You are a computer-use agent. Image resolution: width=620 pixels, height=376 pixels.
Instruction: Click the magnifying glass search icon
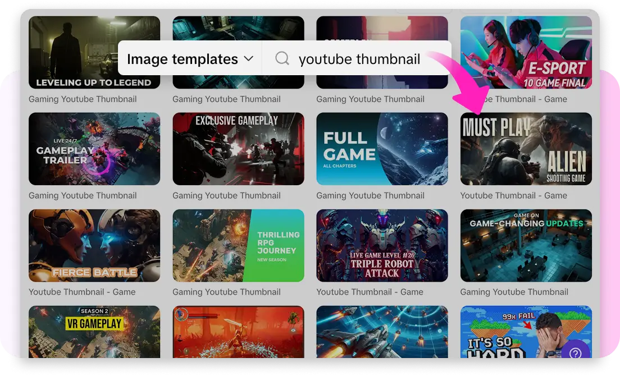tap(282, 58)
